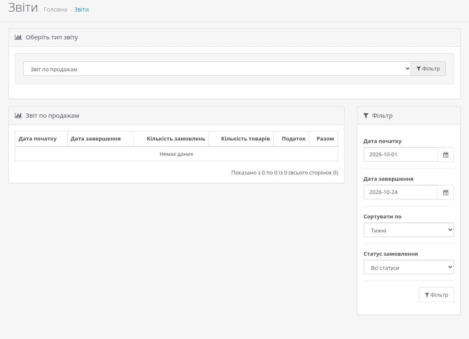Click funnel icon in Фільтр panel heading
The height and width of the screenshot is (339, 469).
[x=366, y=116]
